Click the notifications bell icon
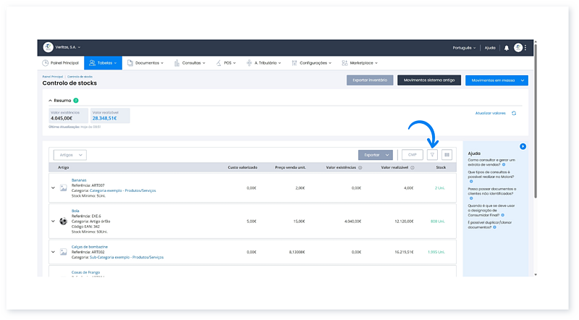Image resolution: width=579 pixels, height=320 pixels. (x=506, y=48)
